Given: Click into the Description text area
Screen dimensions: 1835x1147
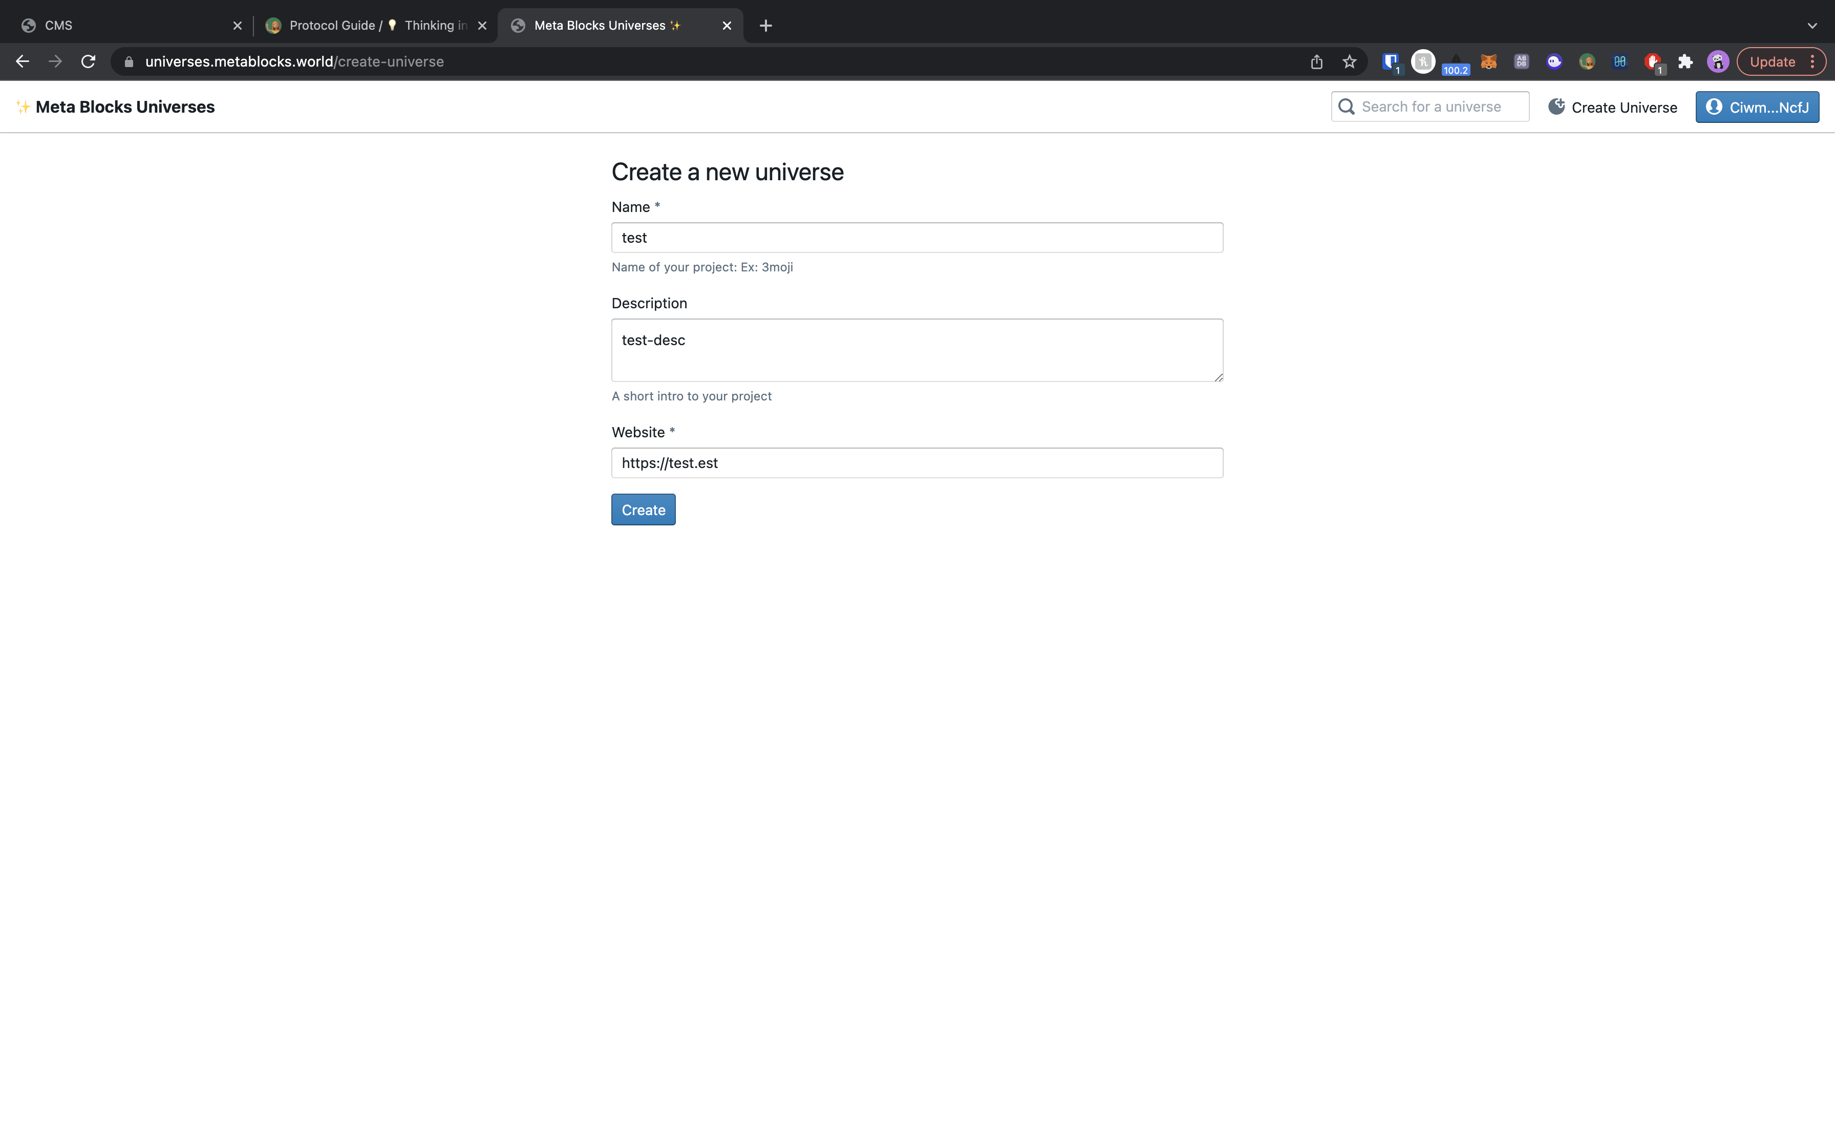Looking at the screenshot, I should pyautogui.click(x=916, y=350).
